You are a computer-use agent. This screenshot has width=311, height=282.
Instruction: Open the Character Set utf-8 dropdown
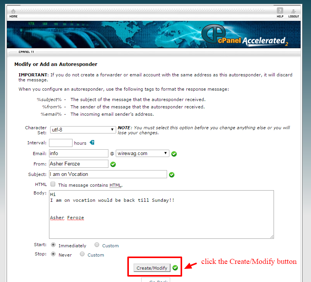83,130
